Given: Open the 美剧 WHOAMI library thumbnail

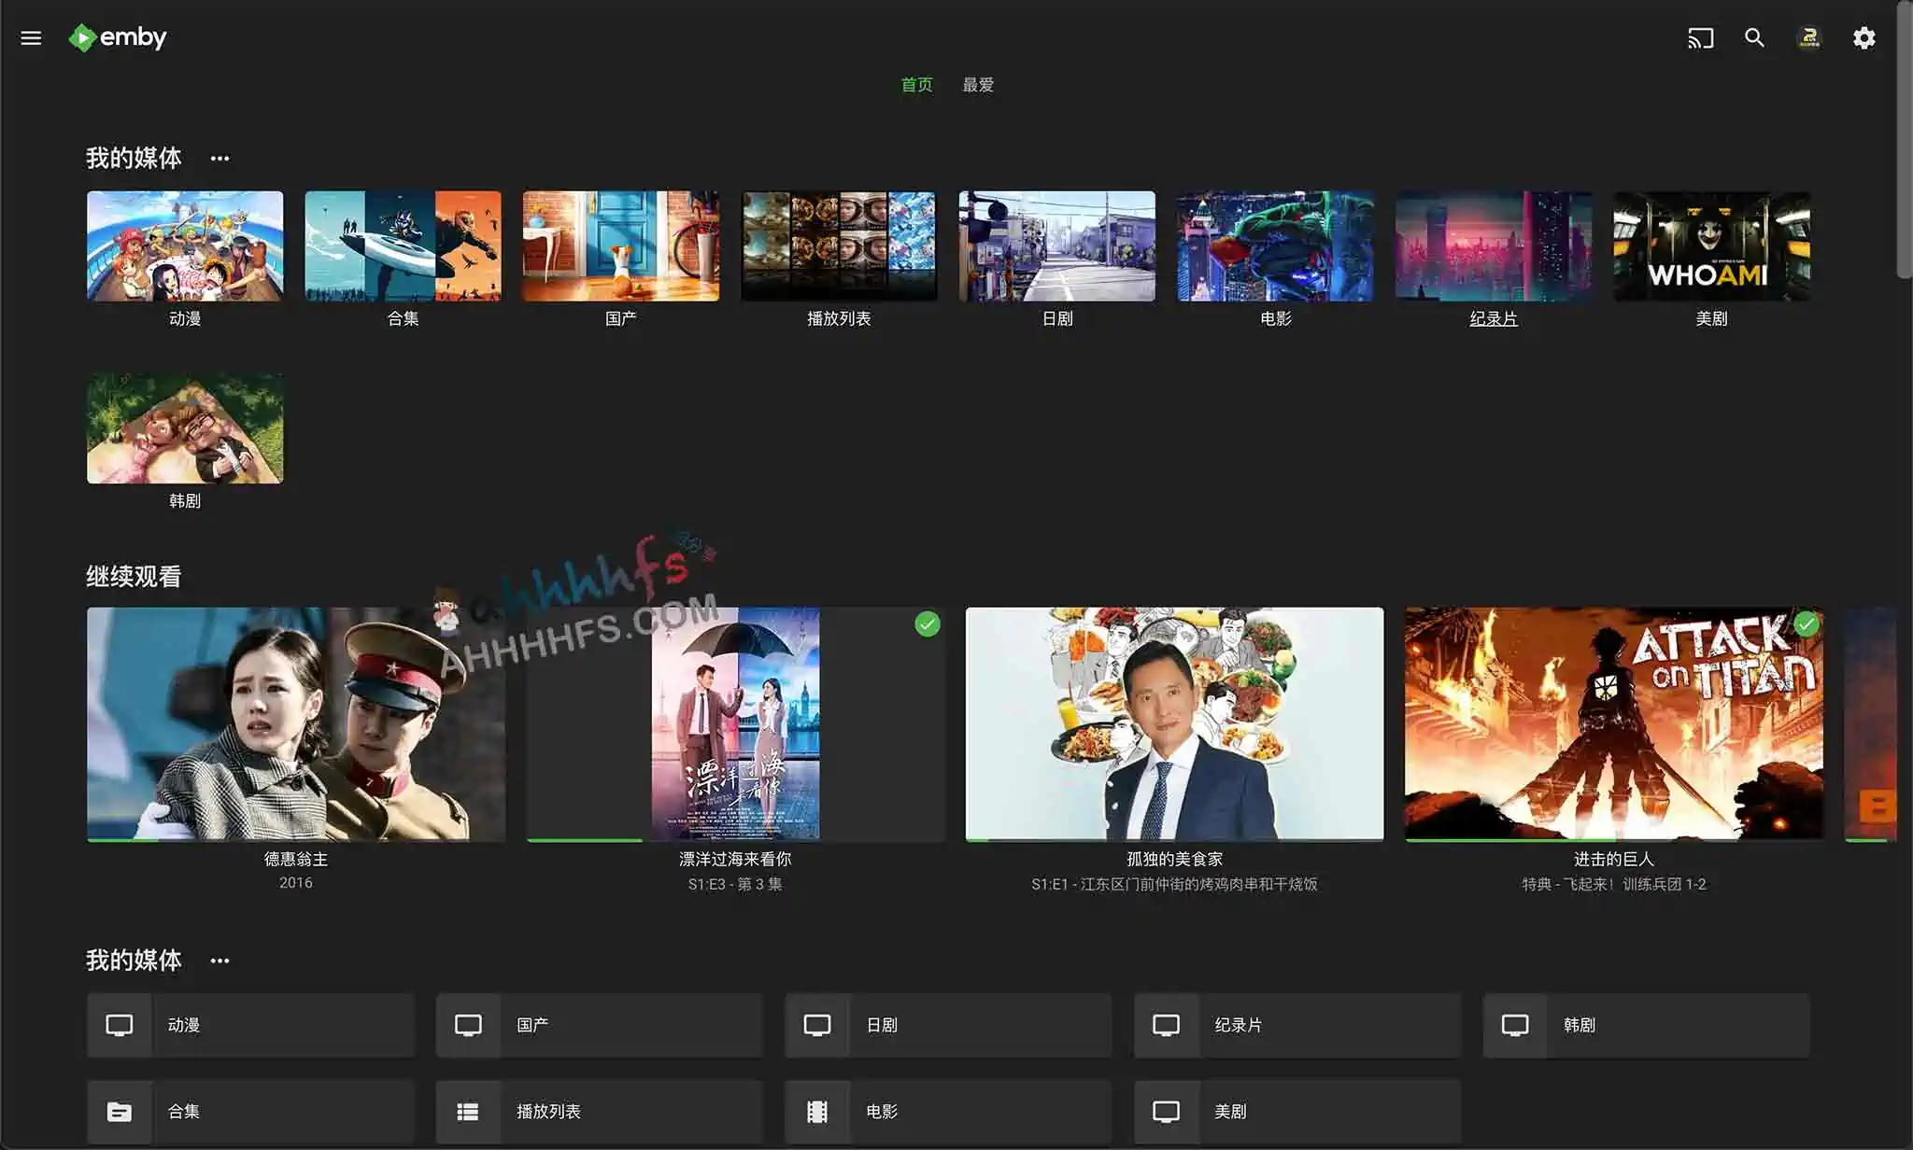Looking at the screenshot, I should point(1711,246).
